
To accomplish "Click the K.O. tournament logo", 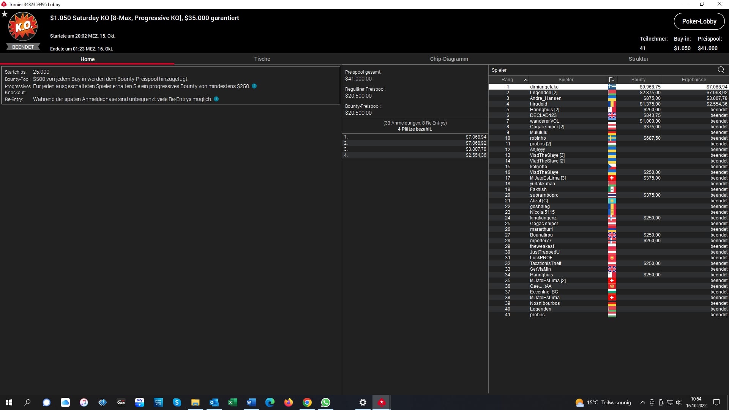I will pyautogui.click(x=23, y=27).
